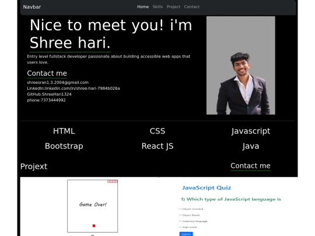Click the "Entry level fullstack developer" intro paragraph
Viewport: 315px width, 236px height.
(108, 59)
